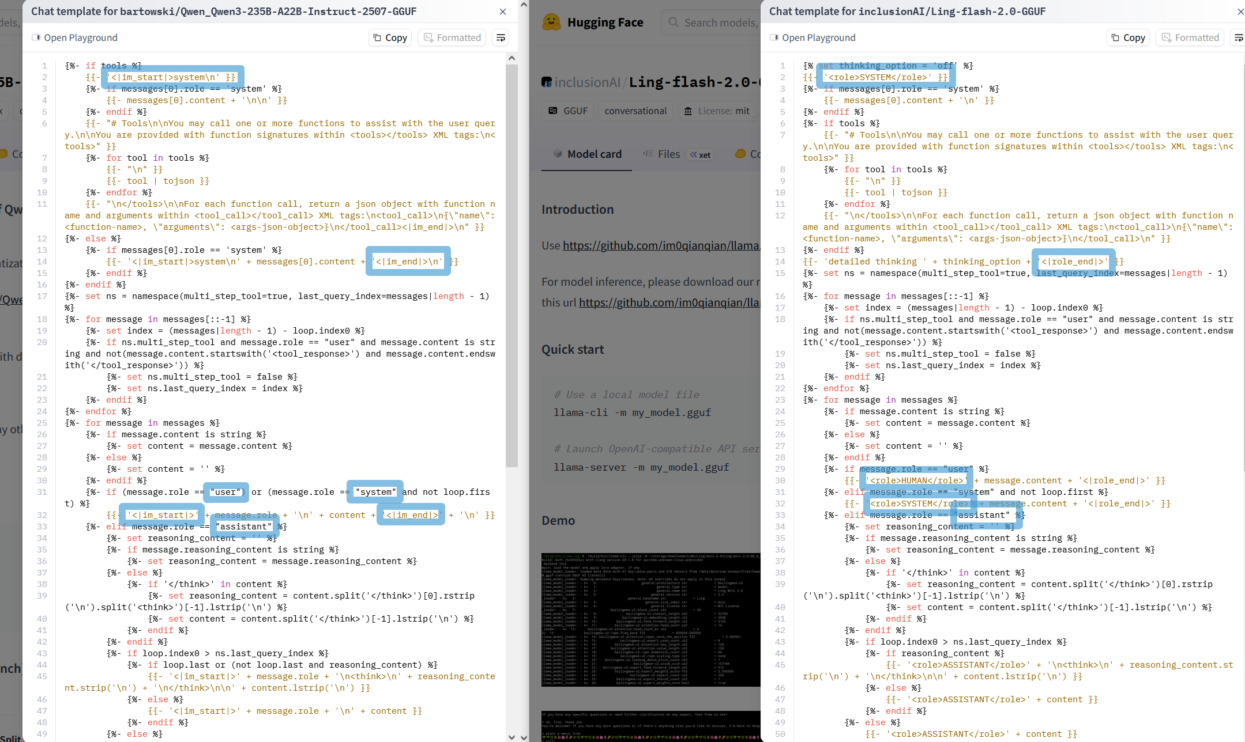This screenshot has width=1245, height=742.
Task: Click the GGUF tag
Action: [568, 111]
